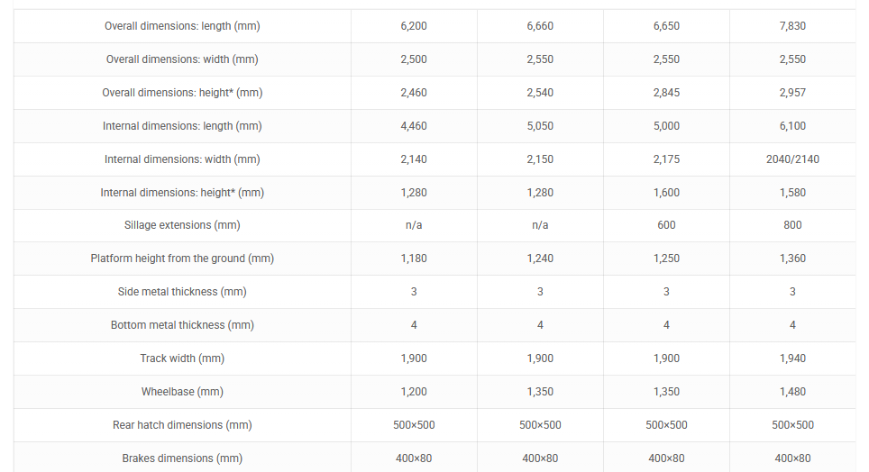Click the 1,600 internal height cell

(666, 193)
